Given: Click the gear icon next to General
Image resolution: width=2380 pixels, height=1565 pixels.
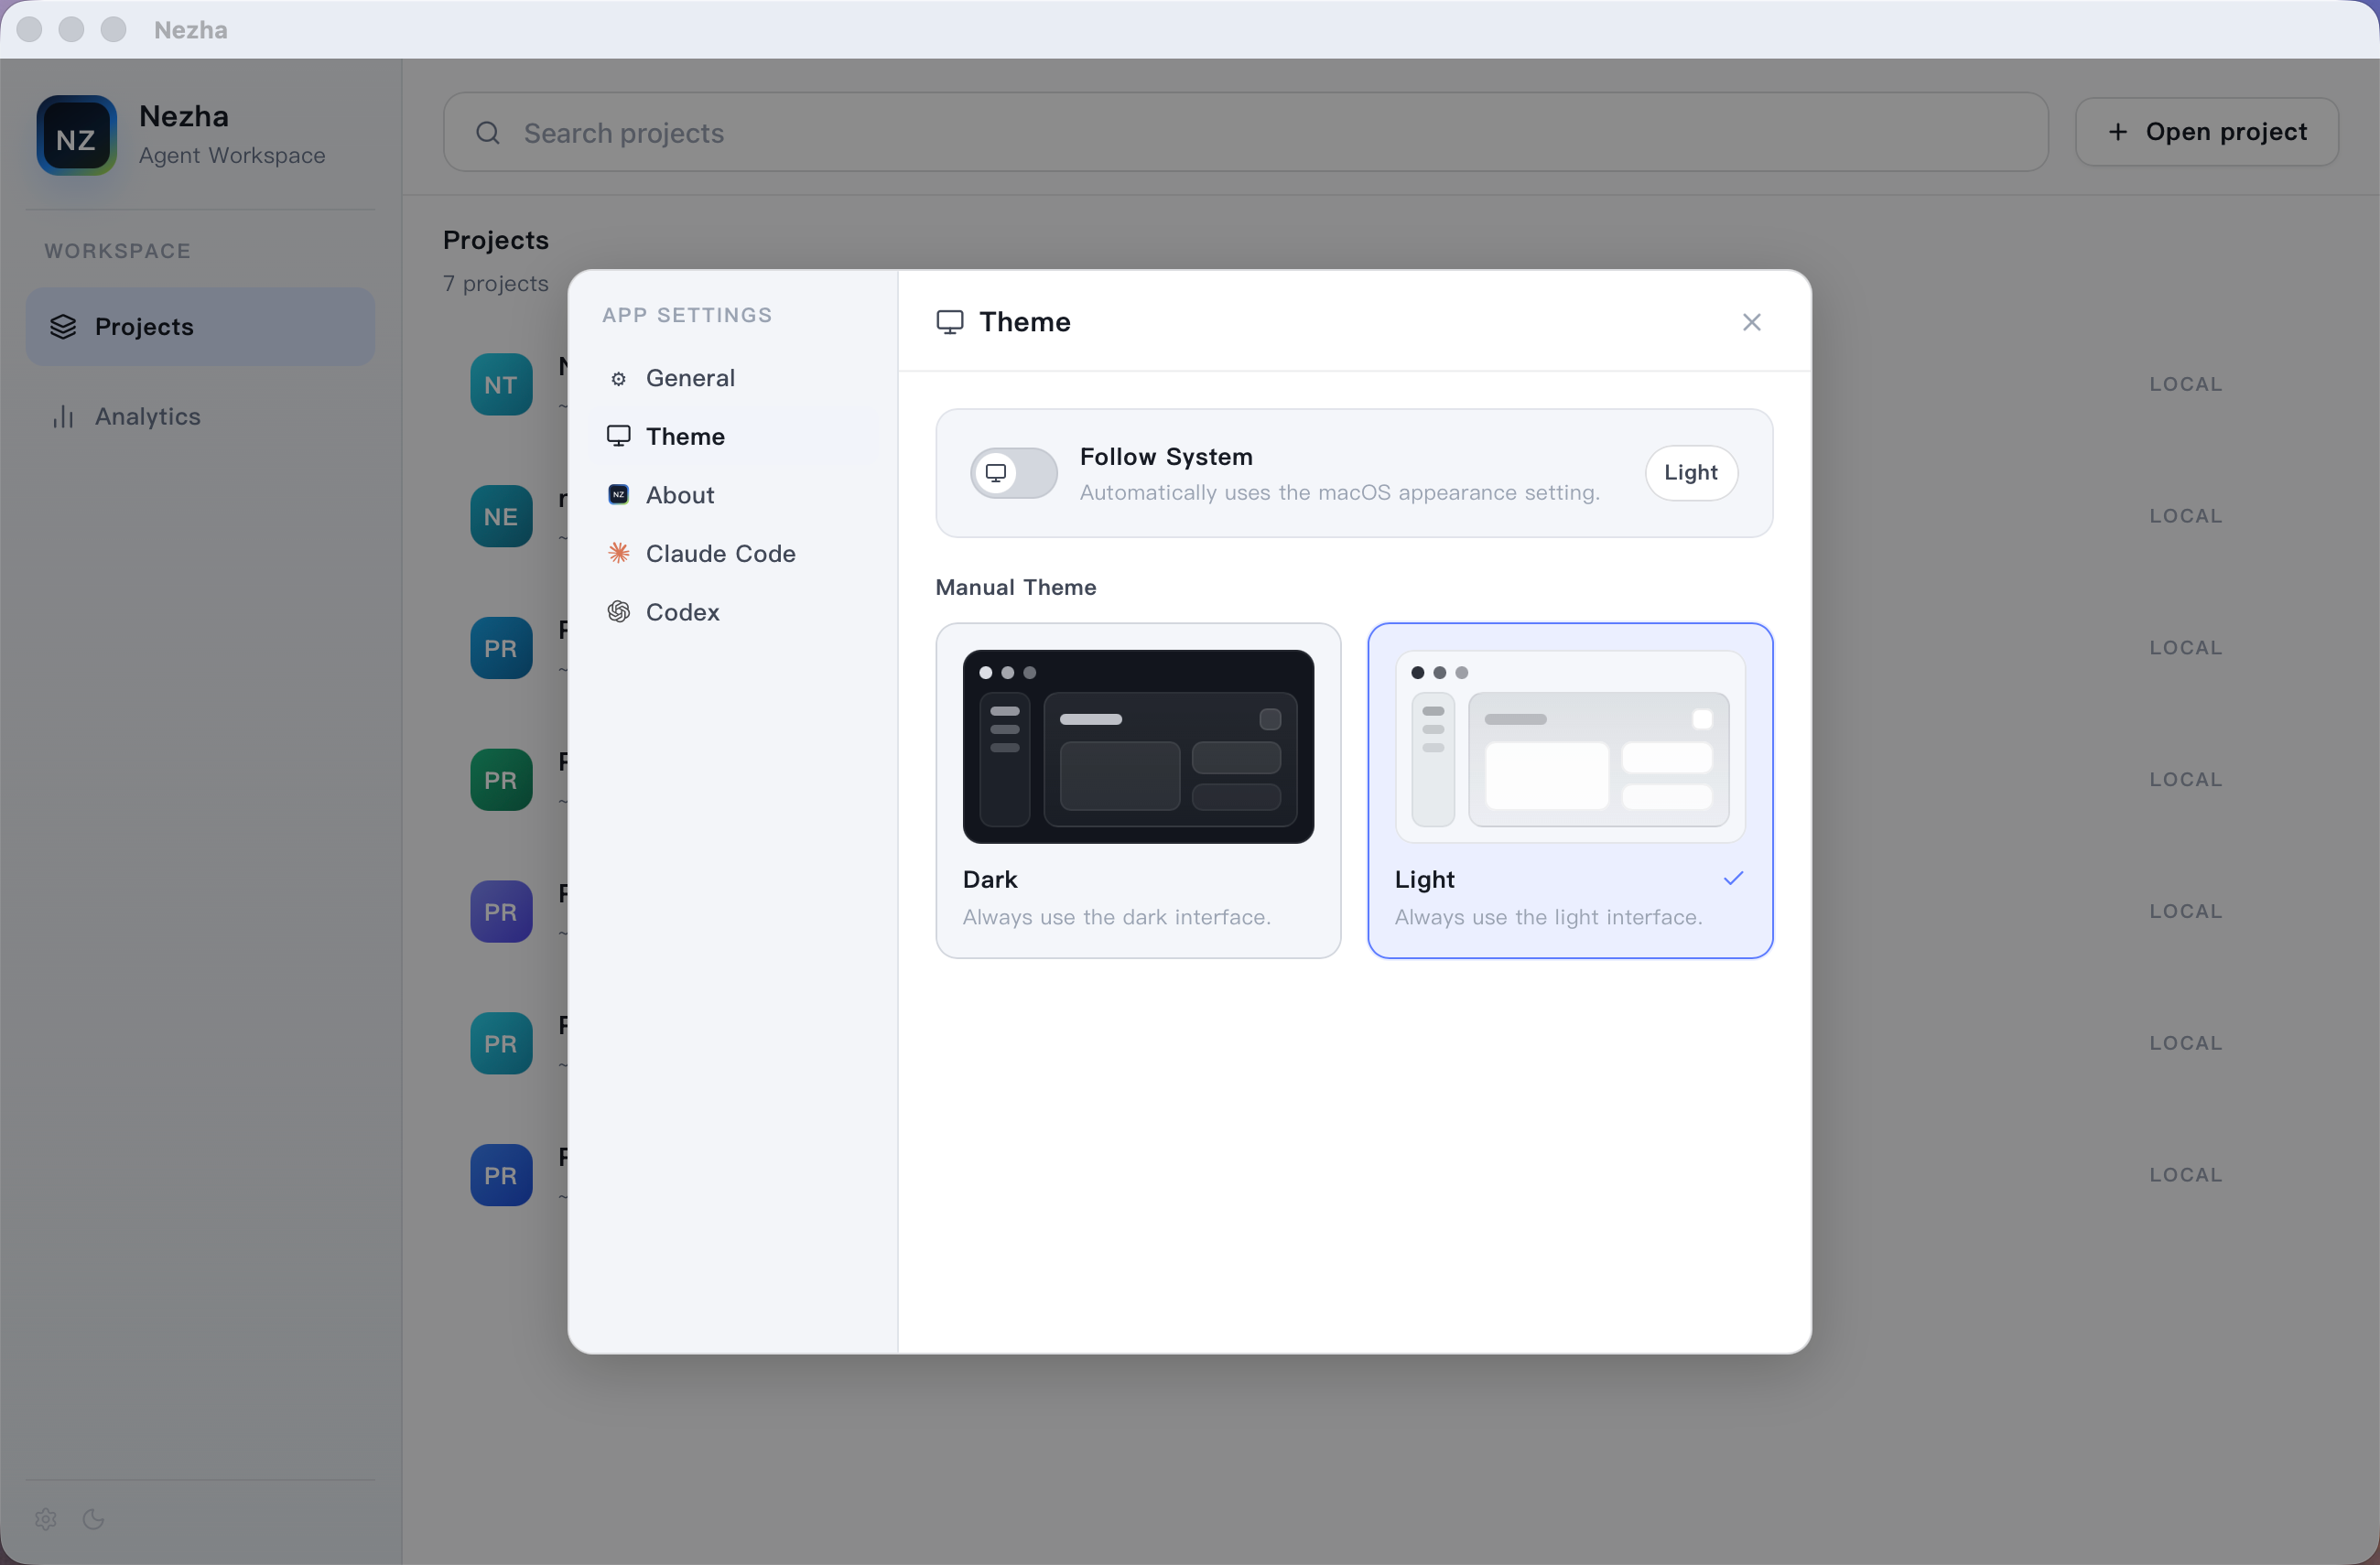Looking at the screenshot, I should (619, 378).
